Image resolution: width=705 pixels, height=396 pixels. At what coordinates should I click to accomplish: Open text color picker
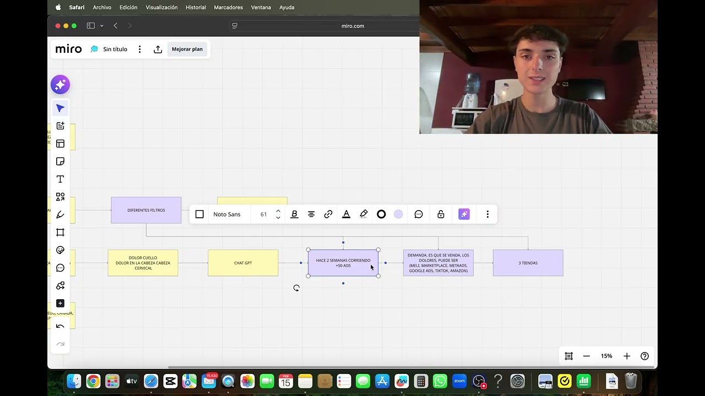(x=346, y=215)
